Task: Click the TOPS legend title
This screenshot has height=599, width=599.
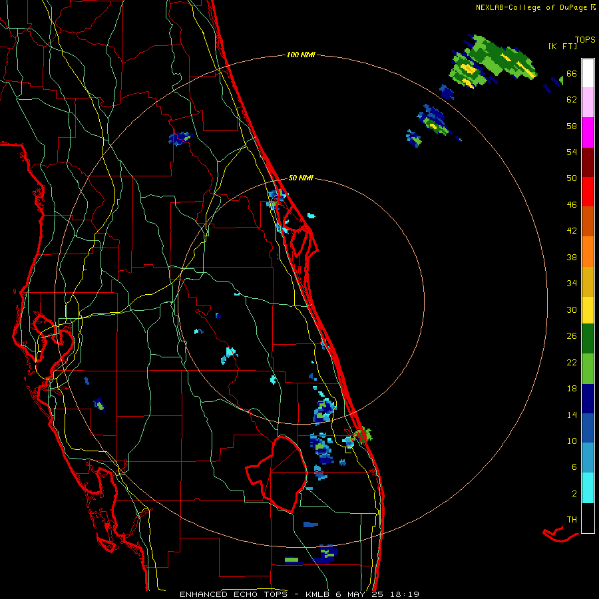Action: (585, 40)
